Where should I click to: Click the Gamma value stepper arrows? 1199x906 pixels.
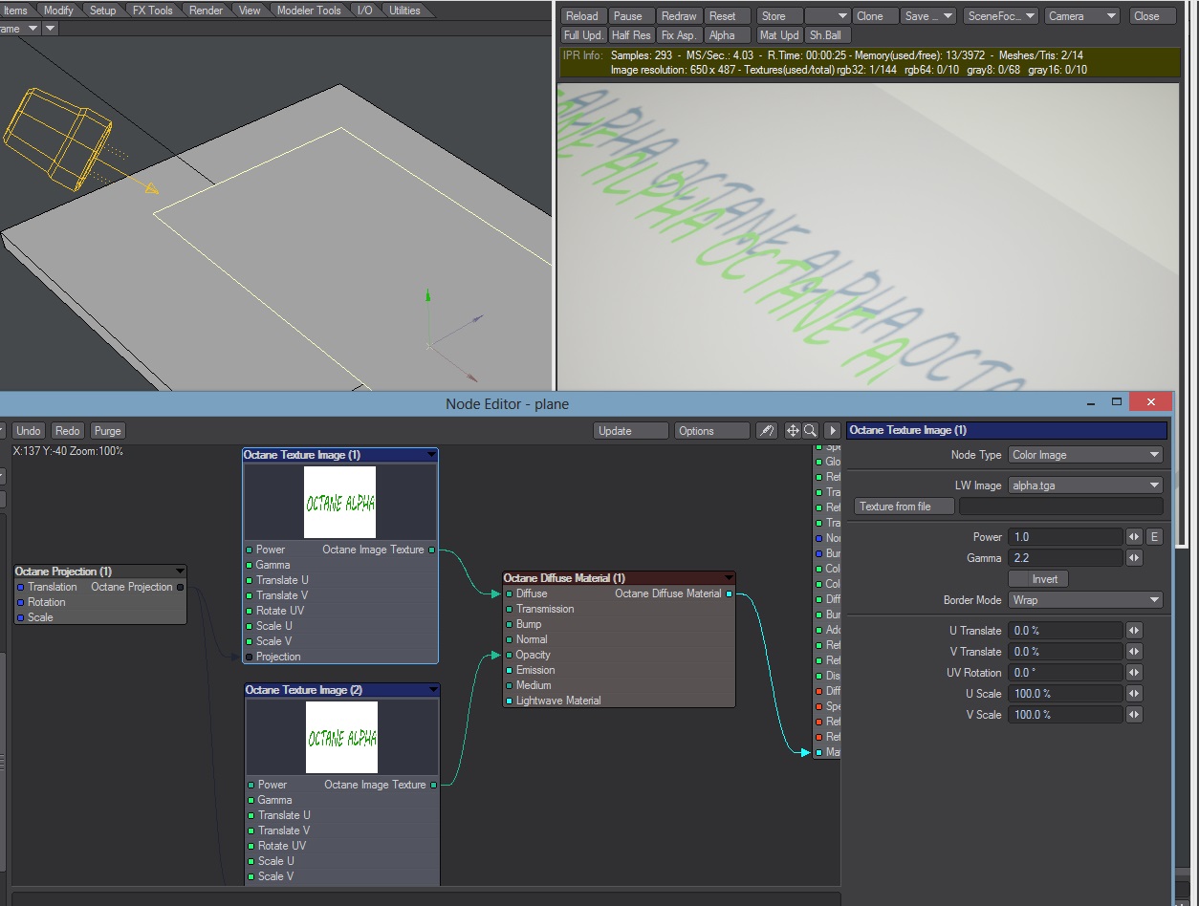tap(1134, 558)
